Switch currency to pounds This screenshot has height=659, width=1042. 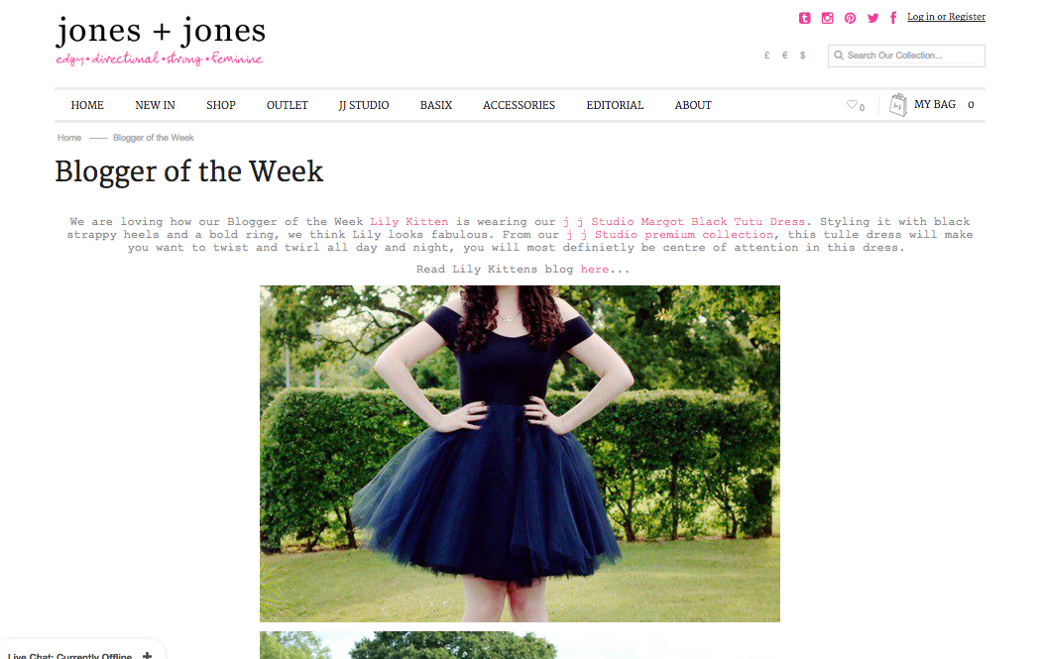767,55
